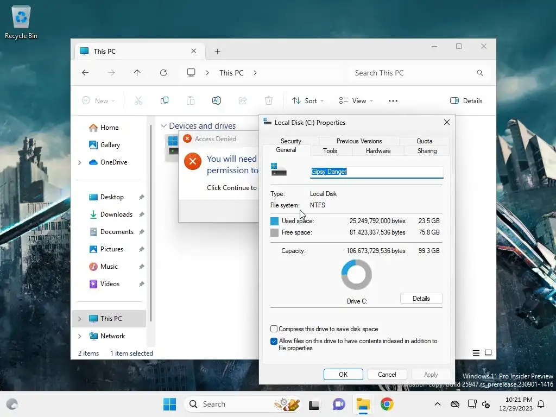Viewport: 556px width, 417px height.
Task: Open File Explorer from the taskbar
Action: coord(363,404)
